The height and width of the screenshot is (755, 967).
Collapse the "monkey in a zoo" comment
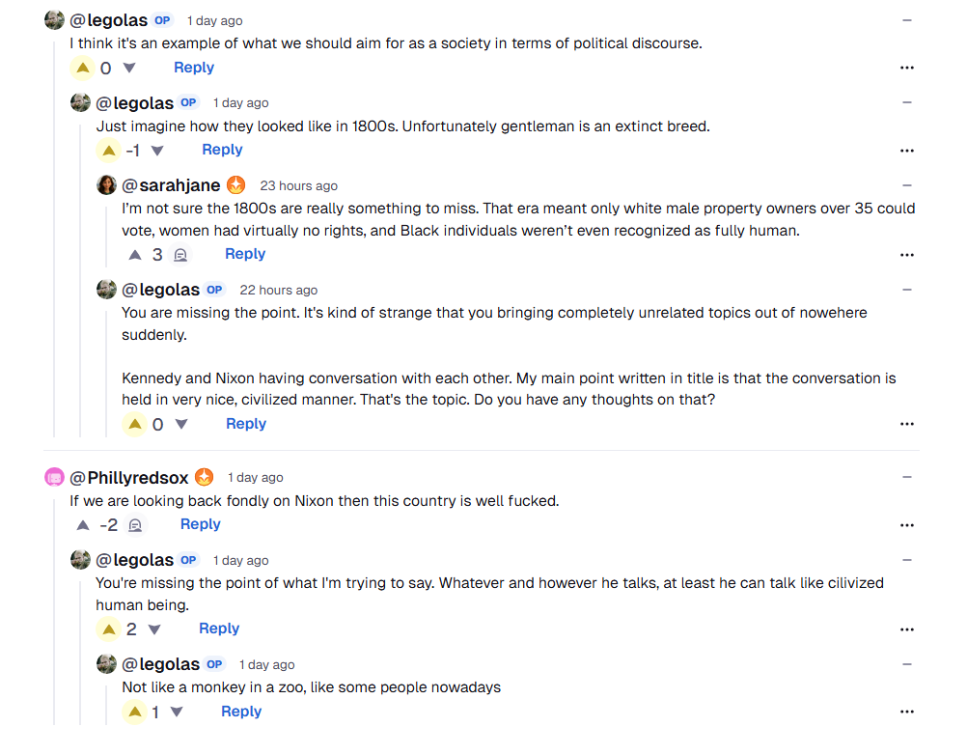[x=906, y=664]
